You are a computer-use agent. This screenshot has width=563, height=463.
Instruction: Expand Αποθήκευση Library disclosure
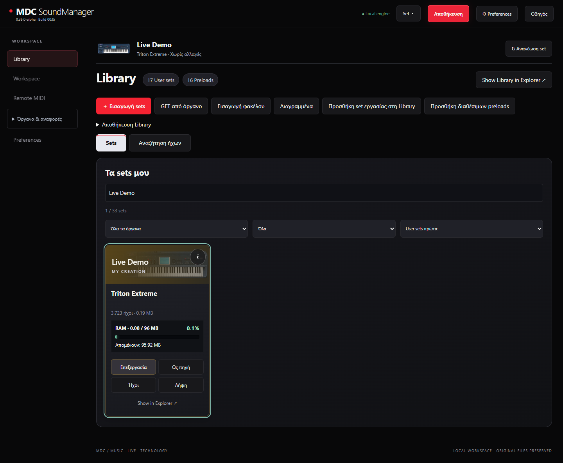click(124, 125)
